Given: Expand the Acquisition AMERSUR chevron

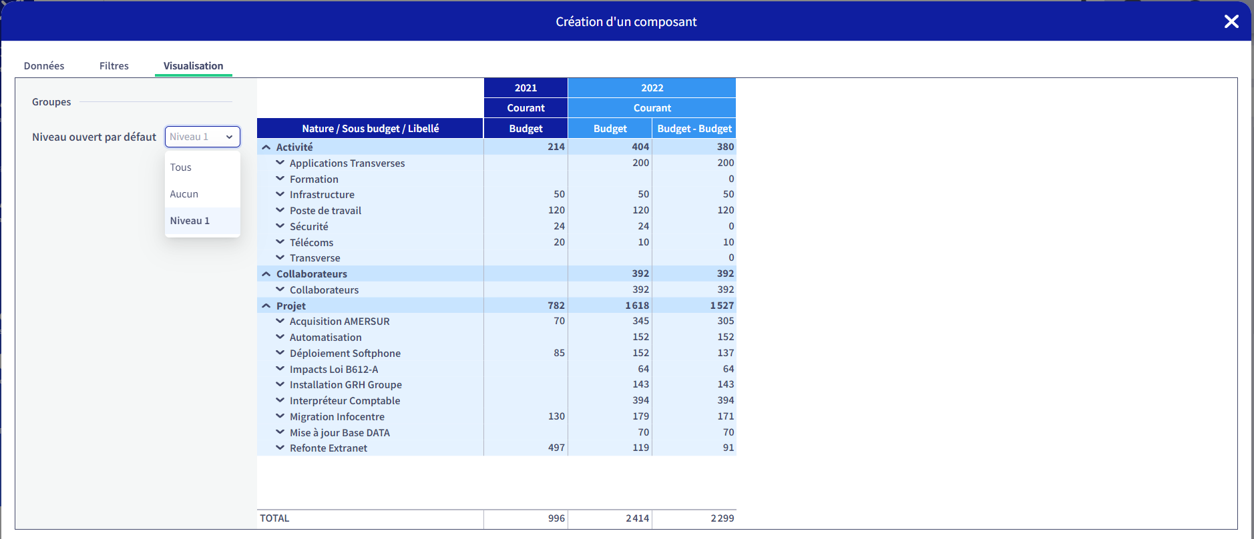Looking at the screenshot, I should (x=280, y=321).
